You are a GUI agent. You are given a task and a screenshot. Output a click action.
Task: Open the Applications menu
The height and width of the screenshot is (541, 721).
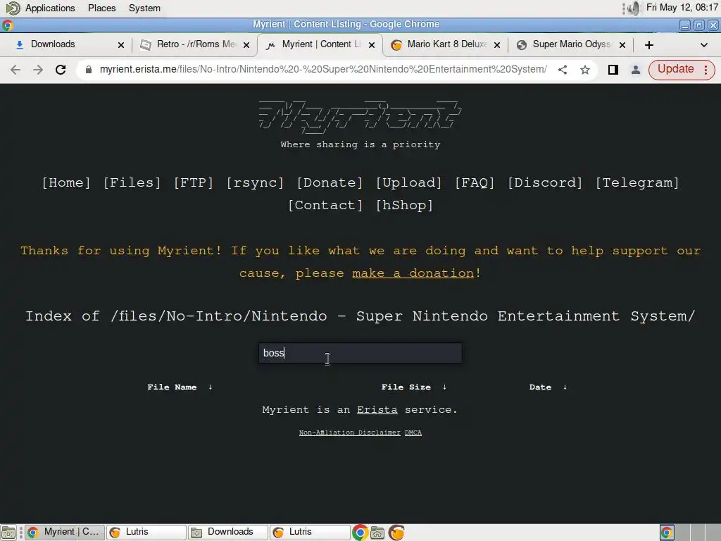pos(50,8)
